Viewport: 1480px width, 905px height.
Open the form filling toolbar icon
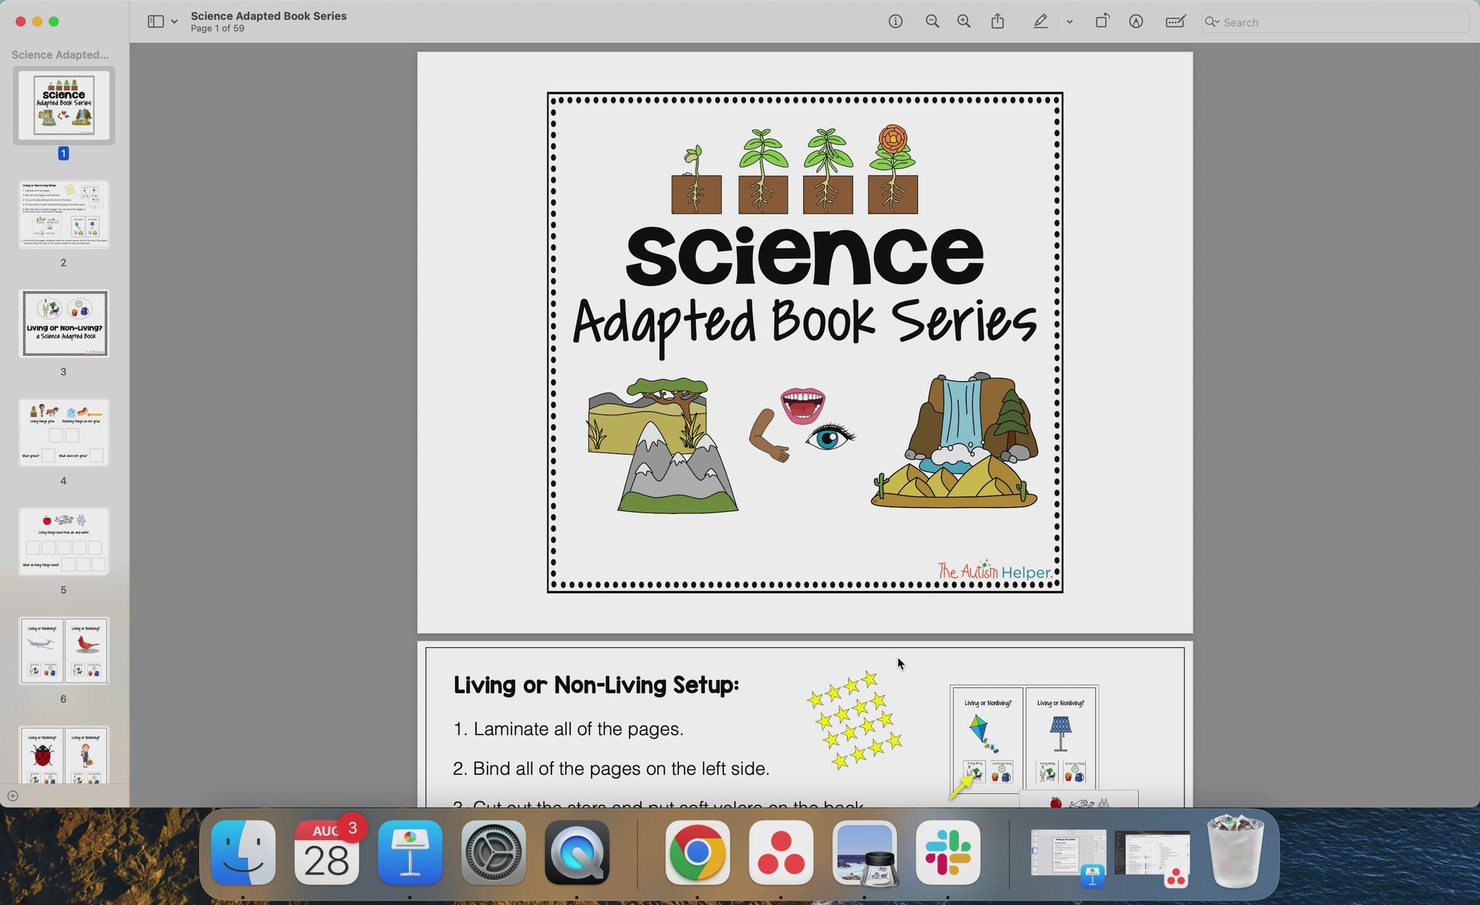tap(1175, 21)
